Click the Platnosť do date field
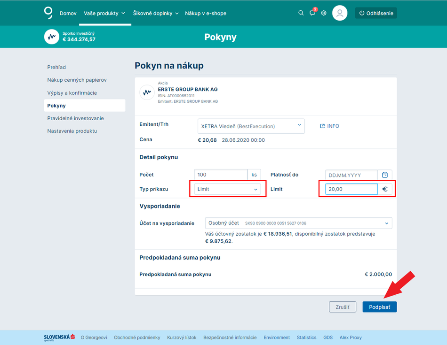Screen dimensions: 447x345 [x=351, y=175]
